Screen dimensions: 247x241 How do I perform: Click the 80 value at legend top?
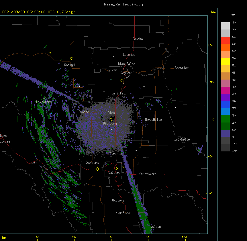(234, 23)
